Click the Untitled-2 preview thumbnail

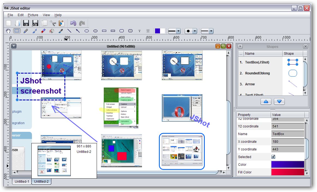point(54,161)
